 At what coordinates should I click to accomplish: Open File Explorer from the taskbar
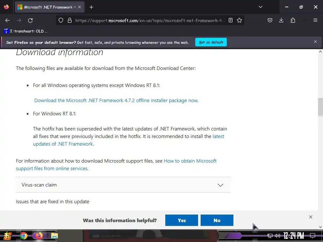pos(54,236)
